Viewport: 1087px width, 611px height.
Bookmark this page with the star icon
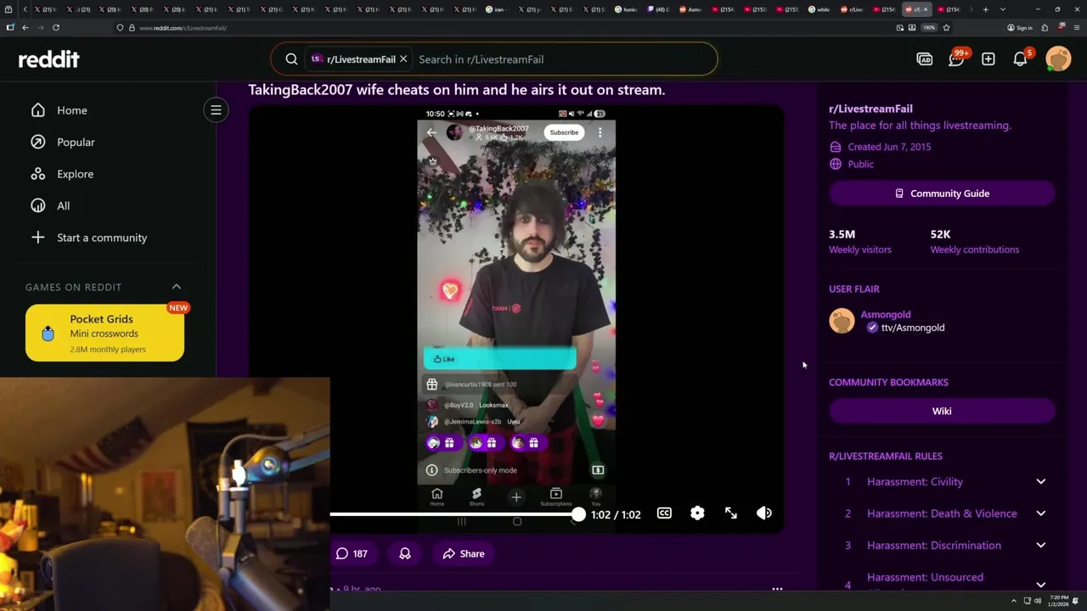[946, 28]
